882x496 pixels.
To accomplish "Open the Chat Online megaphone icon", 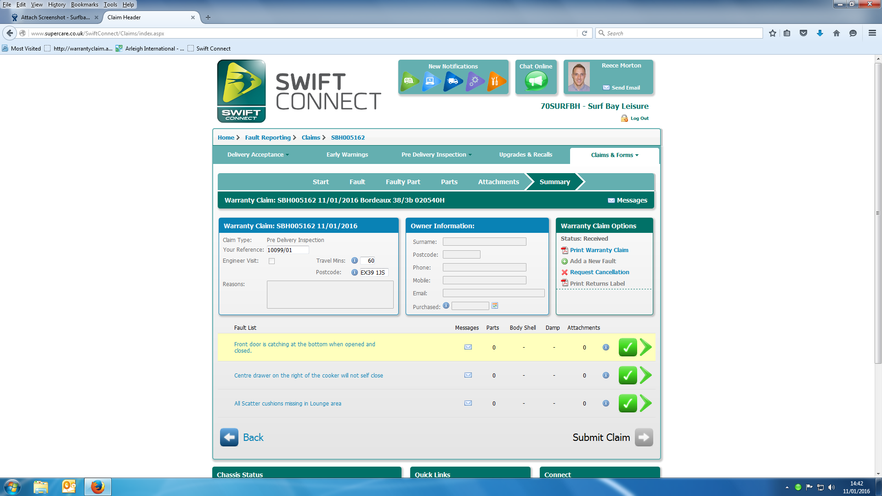I will 536,81.
